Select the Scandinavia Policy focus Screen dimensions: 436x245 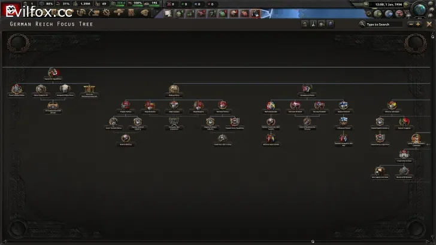(306, 90)
